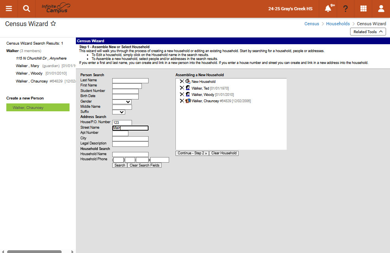Viewport: 390px width, 253px height.
Task: Remove Walker, Chauncey with X icon
Action: click(182, 101)
